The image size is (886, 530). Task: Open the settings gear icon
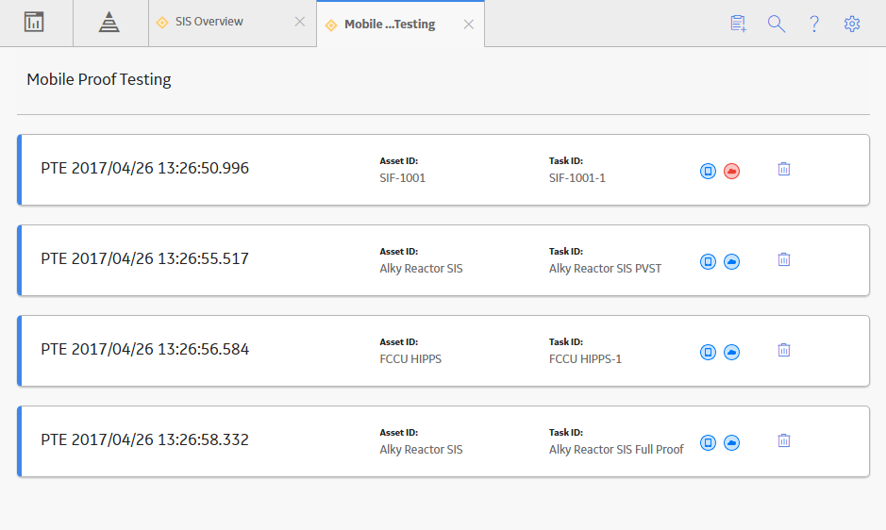[852, 24]
